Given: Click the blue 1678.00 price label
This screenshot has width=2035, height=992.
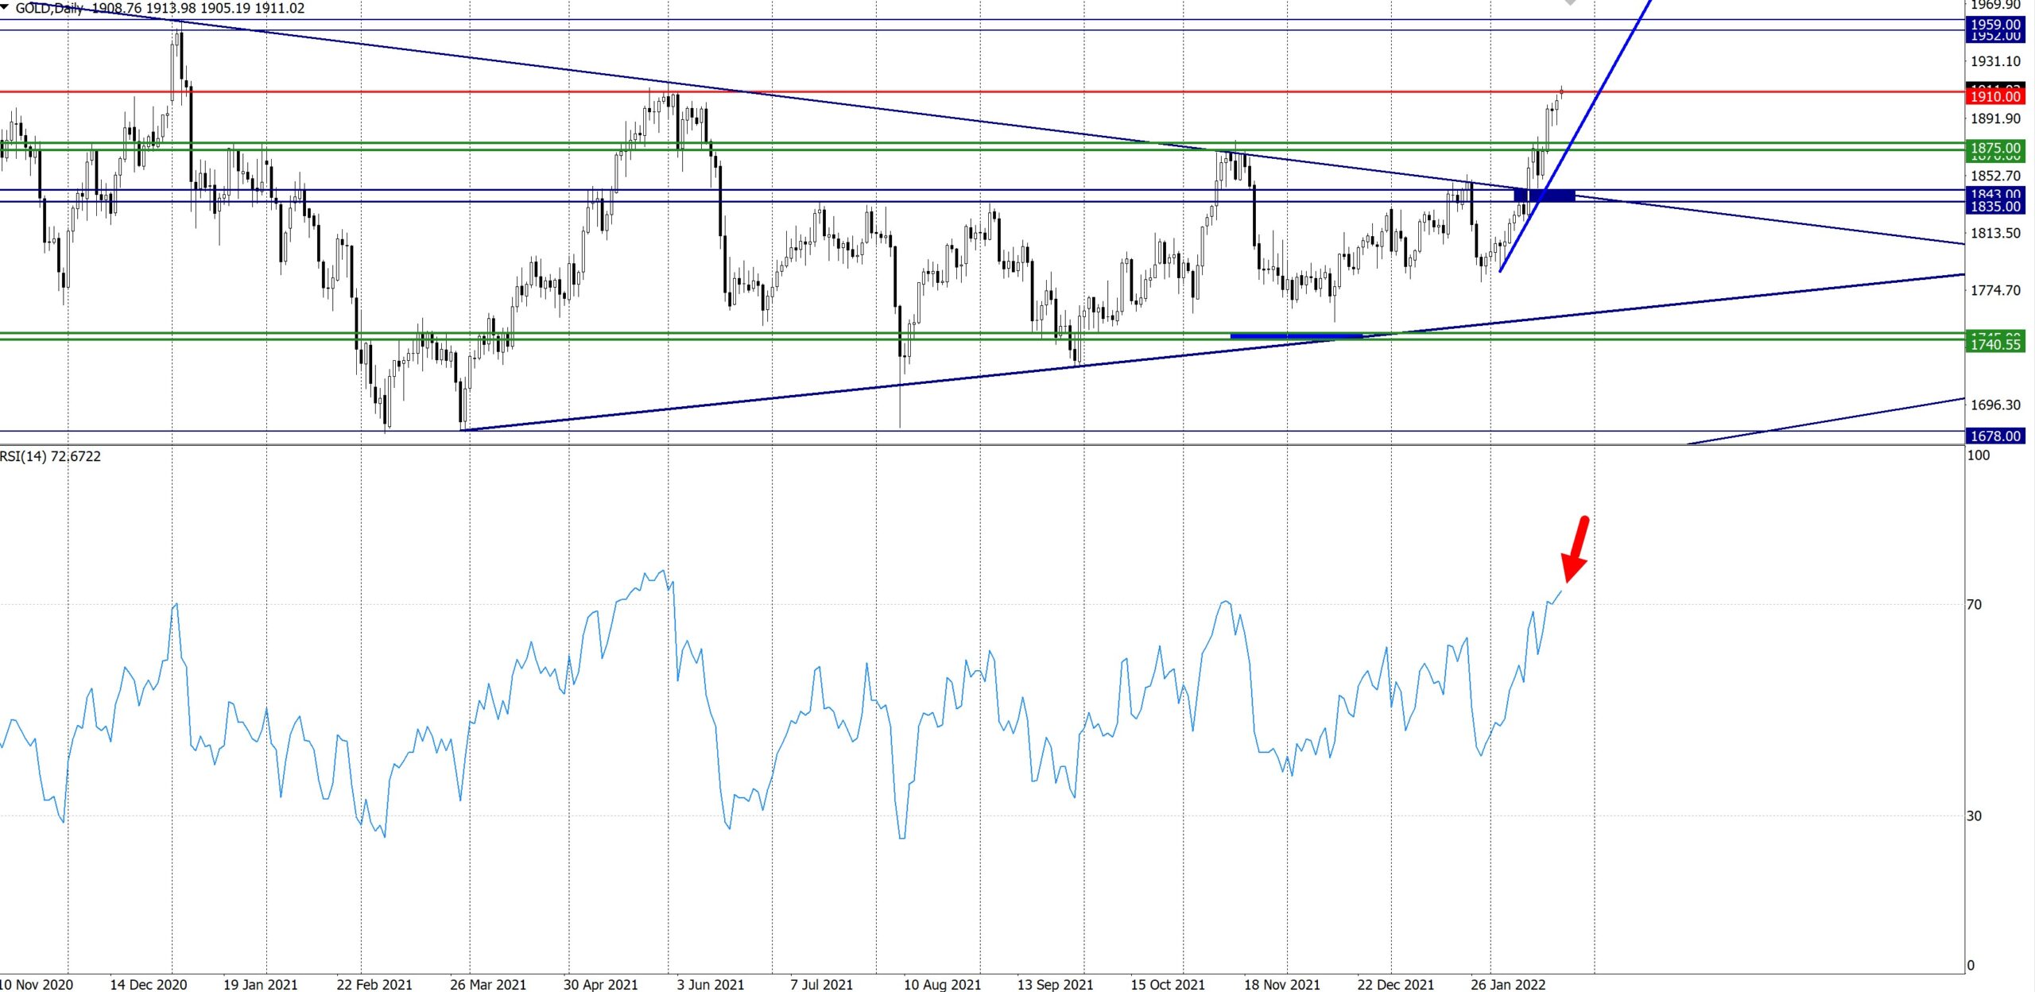Looking at the screenshot, I should (x=1994, y=436).
